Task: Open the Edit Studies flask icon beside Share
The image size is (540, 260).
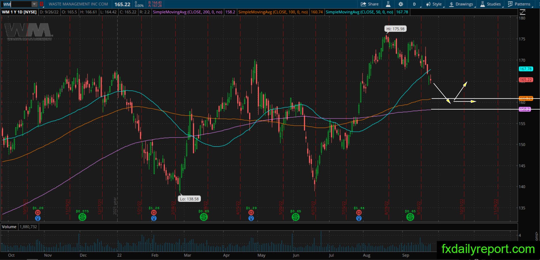Action: (x=388, y=4)
